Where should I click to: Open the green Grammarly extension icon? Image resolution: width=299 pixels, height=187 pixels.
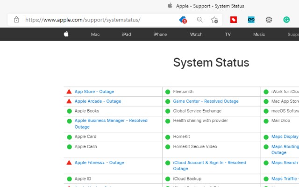(x=286, y=20)
